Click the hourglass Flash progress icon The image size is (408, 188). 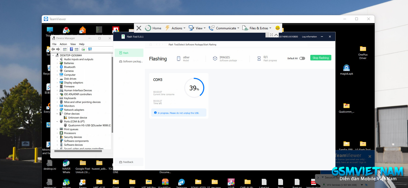259,59
